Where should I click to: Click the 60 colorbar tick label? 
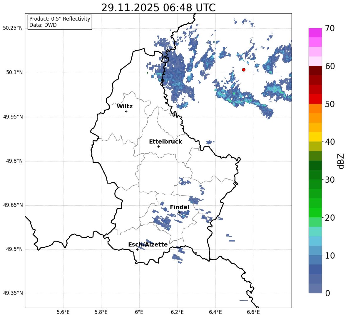coord(330,66)
